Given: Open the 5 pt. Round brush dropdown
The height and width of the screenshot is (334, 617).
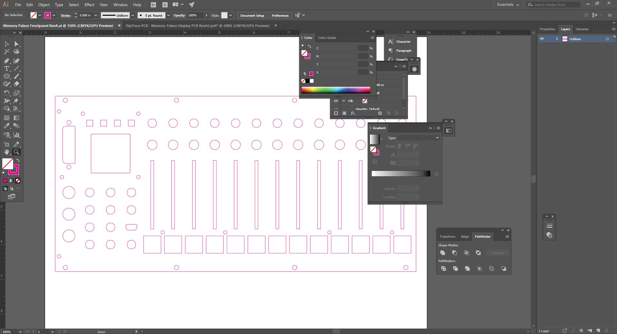Looking at the screenshot, I should click(168, 15).
